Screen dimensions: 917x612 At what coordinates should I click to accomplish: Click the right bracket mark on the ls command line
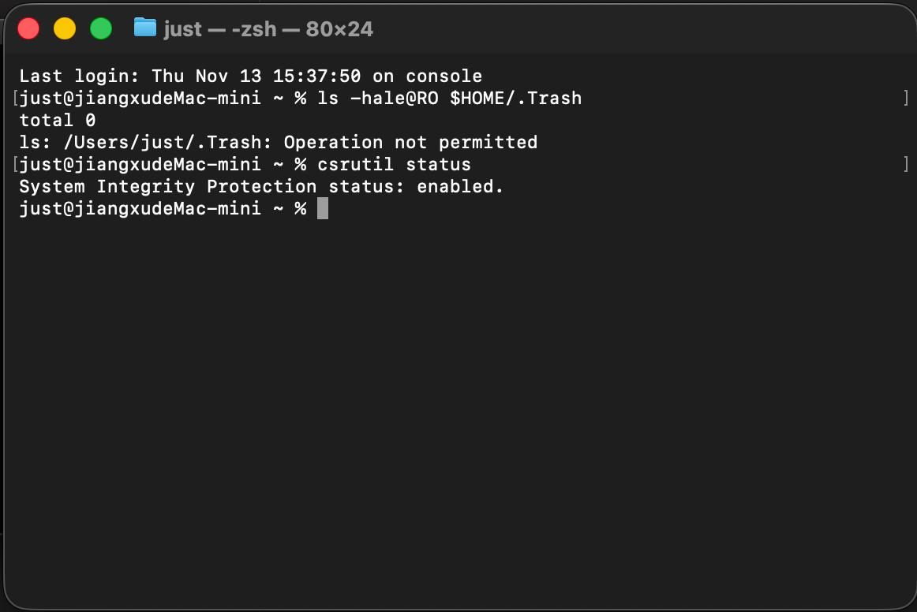coord(905,99)
